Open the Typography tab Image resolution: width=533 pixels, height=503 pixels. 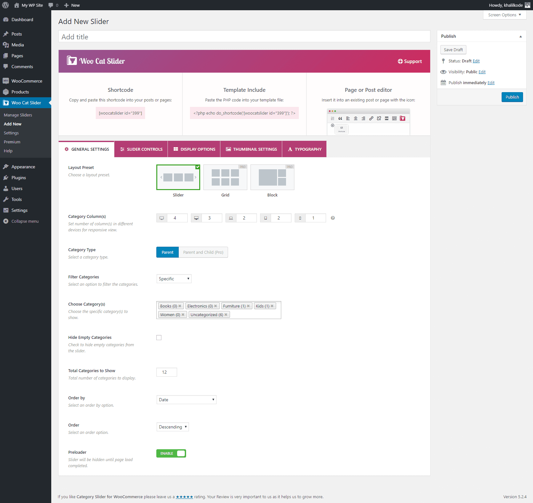(304, 149)
